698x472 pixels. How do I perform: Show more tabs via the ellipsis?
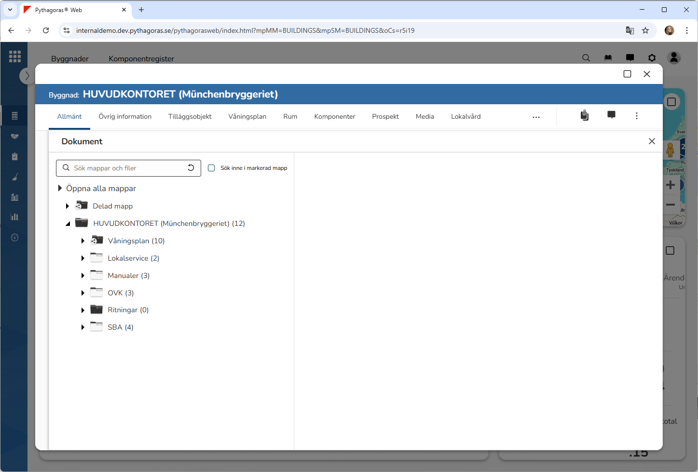tap(536, 117)
